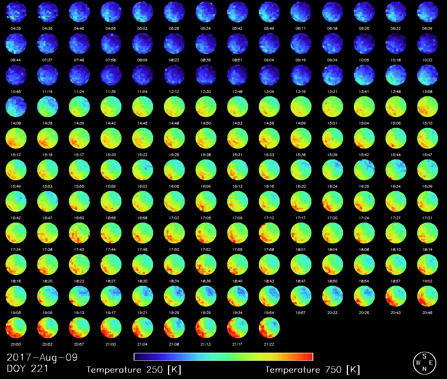Viewport: 447px width, 379px height.
Task: Click the 'Temperature 250 [K]' label
Action: tap(134, 370)
